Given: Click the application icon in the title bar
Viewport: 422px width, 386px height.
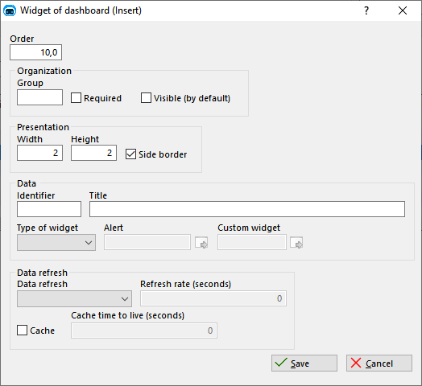Looking at the screenshot, I should coord(10,10).
